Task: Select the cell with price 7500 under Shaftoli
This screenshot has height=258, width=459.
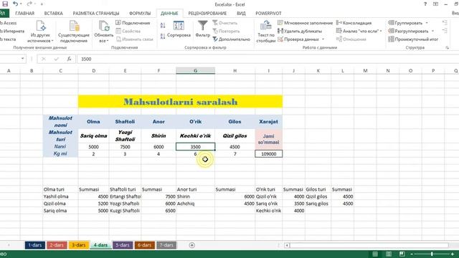Action: (125, 147)
